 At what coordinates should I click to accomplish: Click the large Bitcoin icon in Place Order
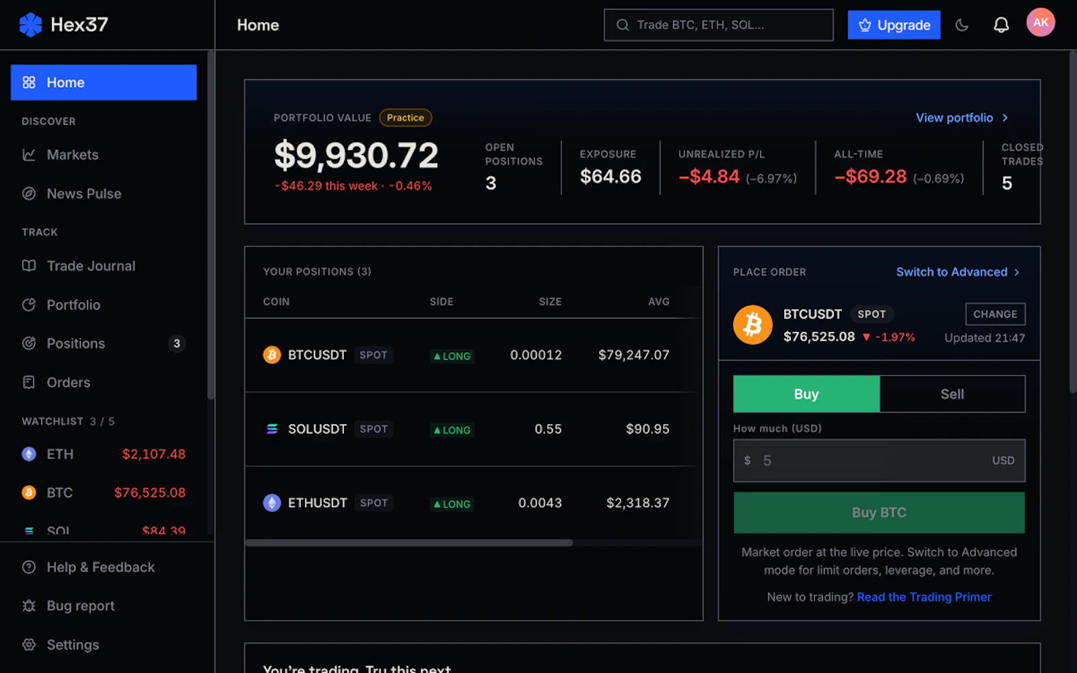point(753,325)
